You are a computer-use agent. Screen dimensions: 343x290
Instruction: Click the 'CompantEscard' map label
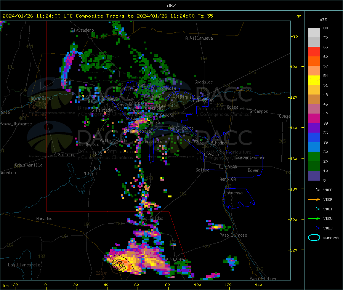coord(250,158)
